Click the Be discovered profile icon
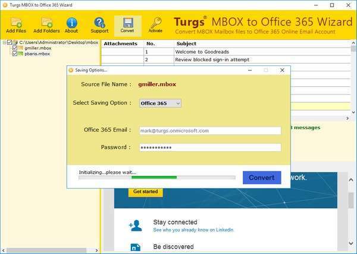The image size is (357, 254). pyautogui.click(x=136, y=247)
